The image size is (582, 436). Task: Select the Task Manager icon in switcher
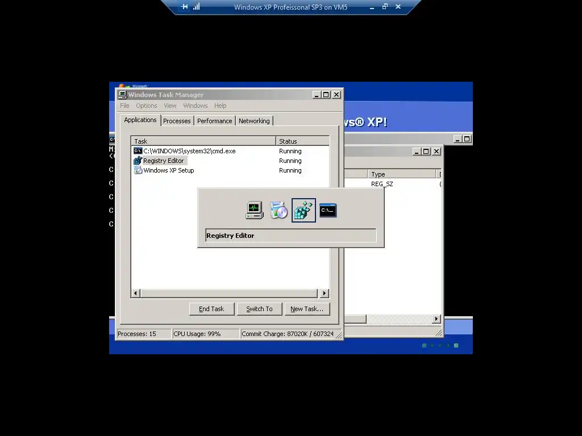pos(255,210)
